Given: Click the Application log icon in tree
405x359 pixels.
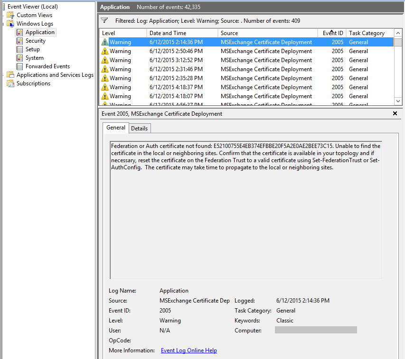Looking at the screenshot, I should pyautogui.click(x=19, y=32).
